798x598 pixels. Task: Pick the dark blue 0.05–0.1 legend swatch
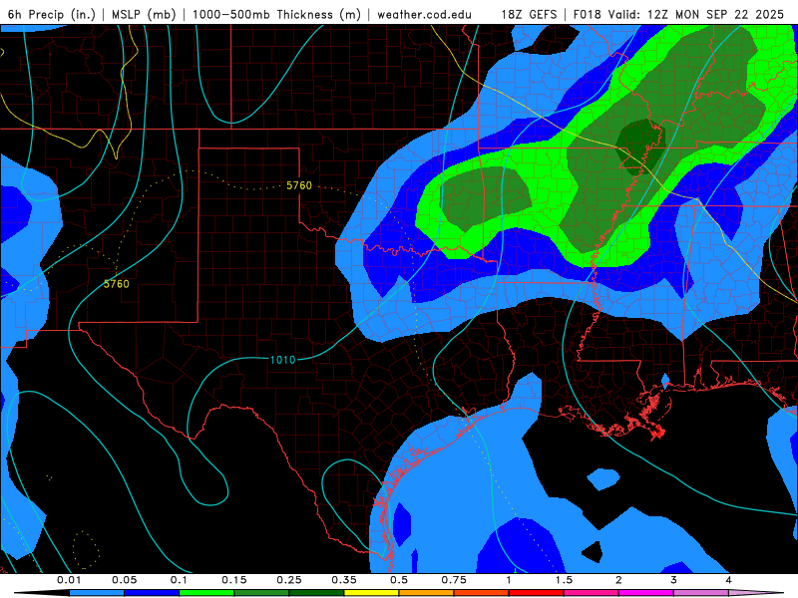(152, 593)
